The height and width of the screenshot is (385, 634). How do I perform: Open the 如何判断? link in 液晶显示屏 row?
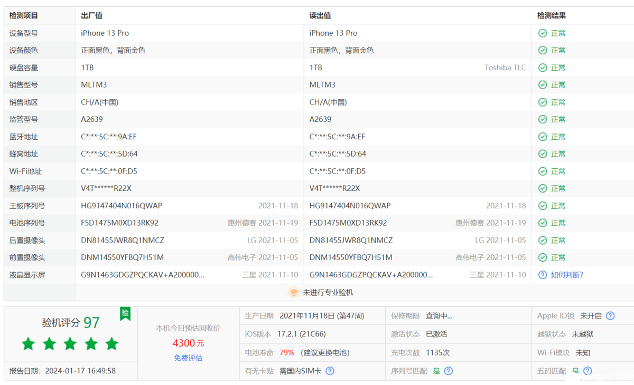(x=567, y=275)
